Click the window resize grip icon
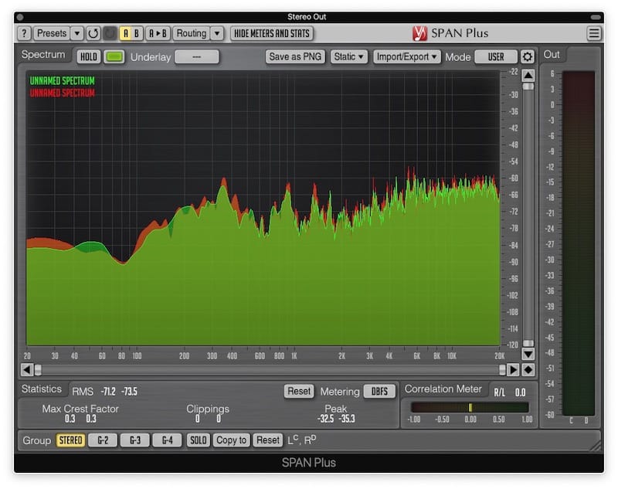 pos(595,446)
